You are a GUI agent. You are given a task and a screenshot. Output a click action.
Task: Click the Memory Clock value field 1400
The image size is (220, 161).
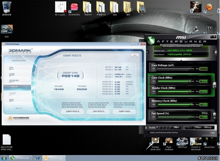tap(204, 104)
